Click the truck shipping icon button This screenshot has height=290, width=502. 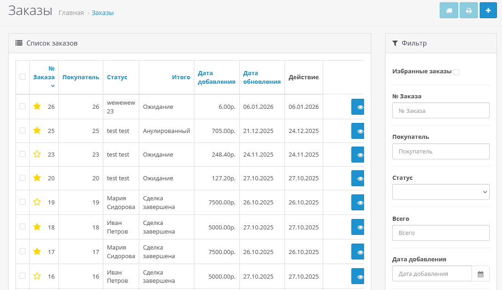point(449,10)
